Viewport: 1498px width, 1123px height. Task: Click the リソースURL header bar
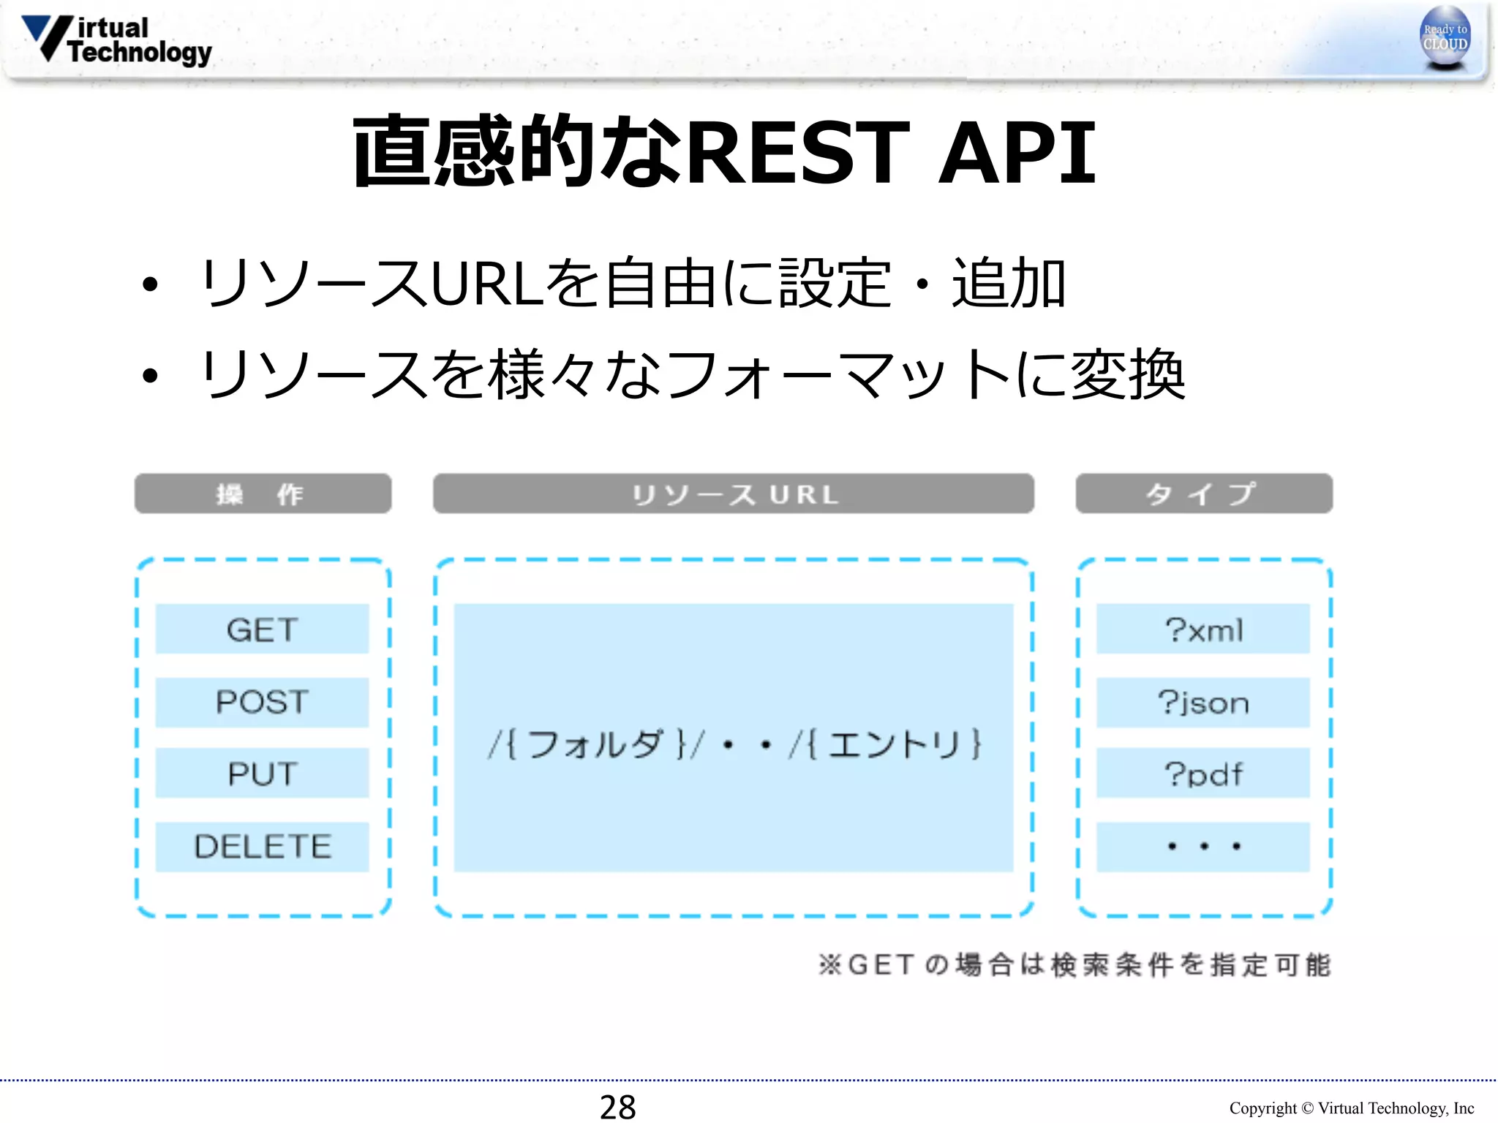pyautogui.click(x=734, y=494)
